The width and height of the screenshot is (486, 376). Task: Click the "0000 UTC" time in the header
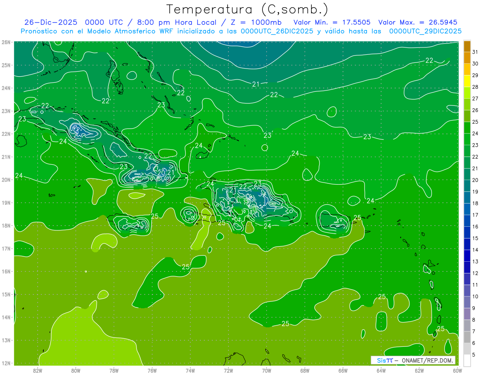[105, 22]
